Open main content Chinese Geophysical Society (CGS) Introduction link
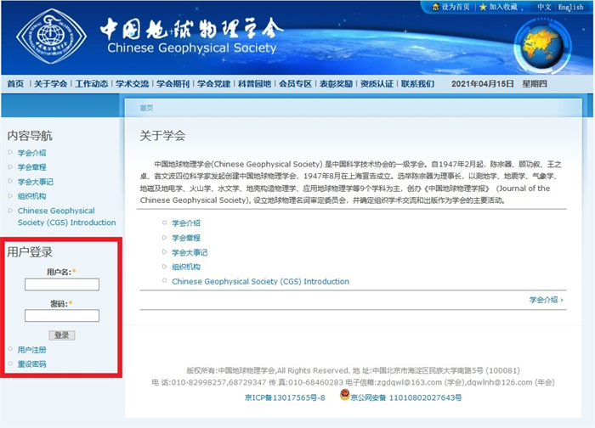The width and height of the screenshot is (595, 428). pos(260,281)
